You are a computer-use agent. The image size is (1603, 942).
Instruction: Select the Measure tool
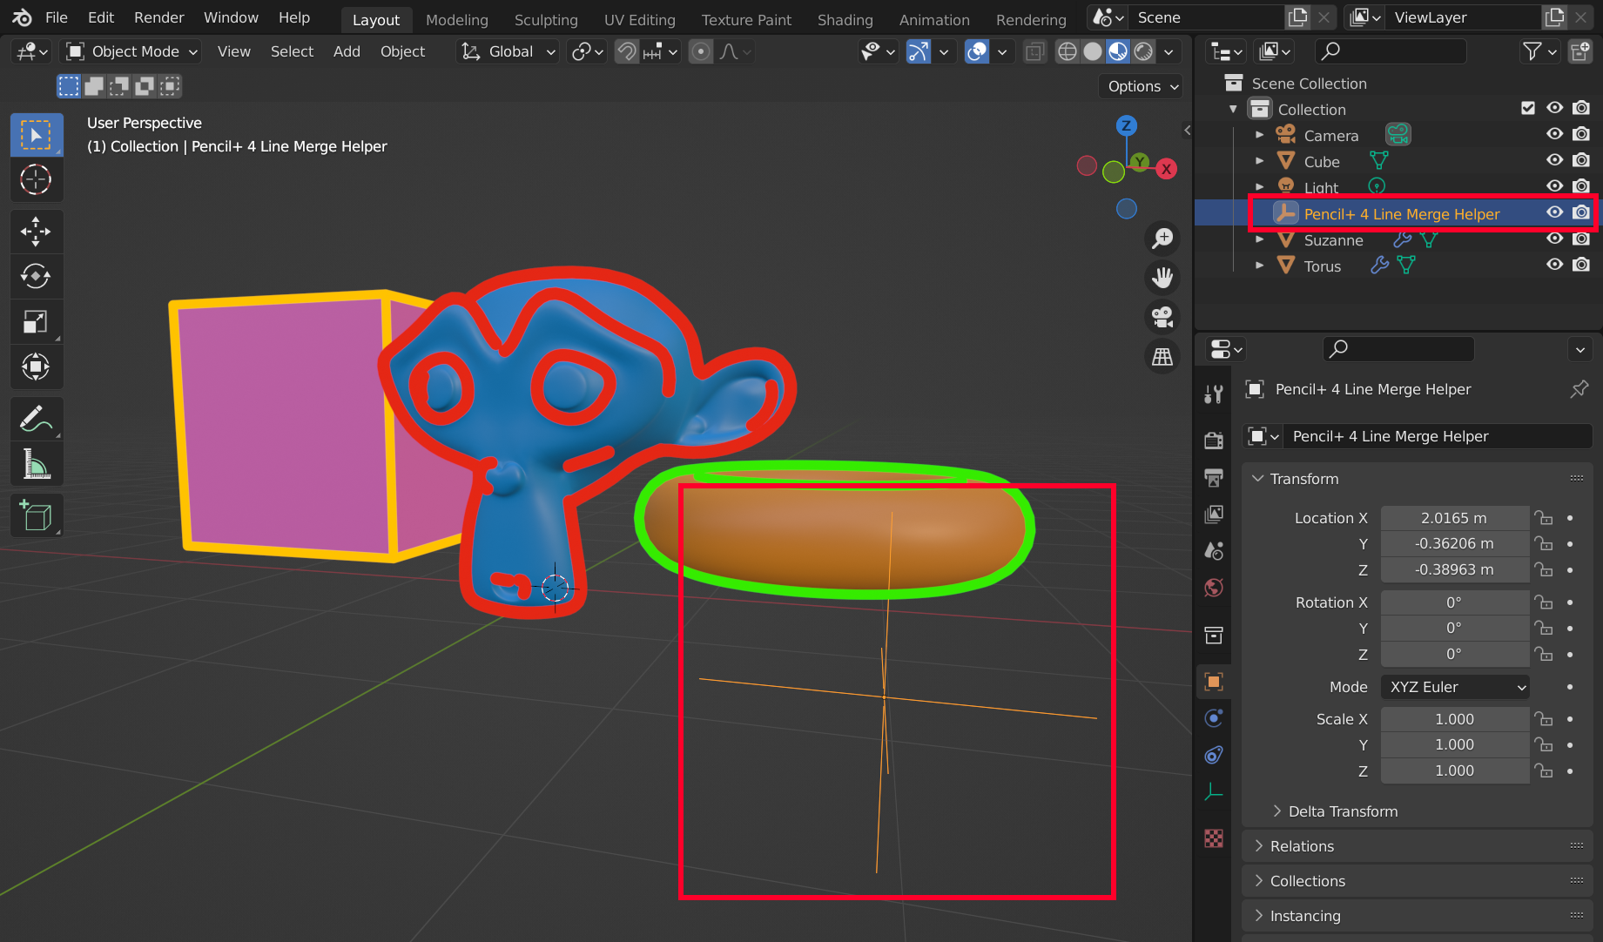coord(36,464)
